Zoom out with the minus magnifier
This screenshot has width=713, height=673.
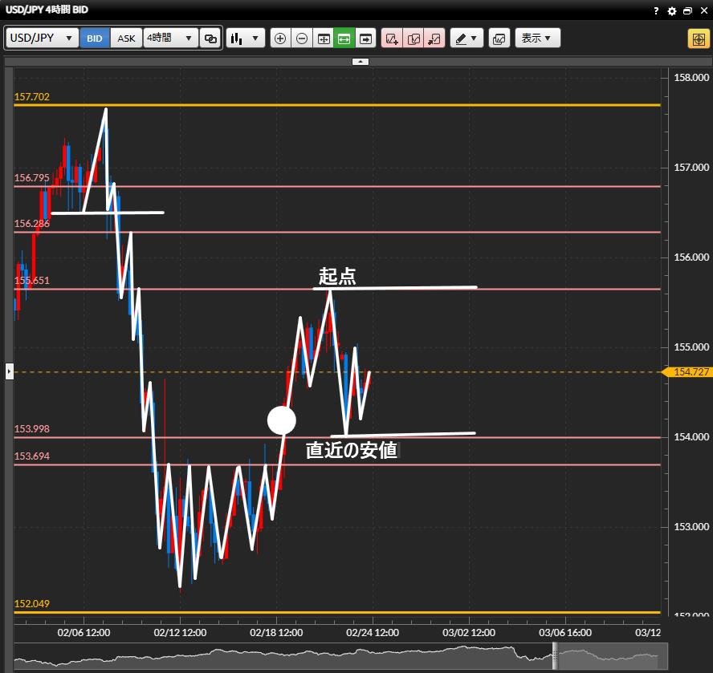click(x=302, y=39)
